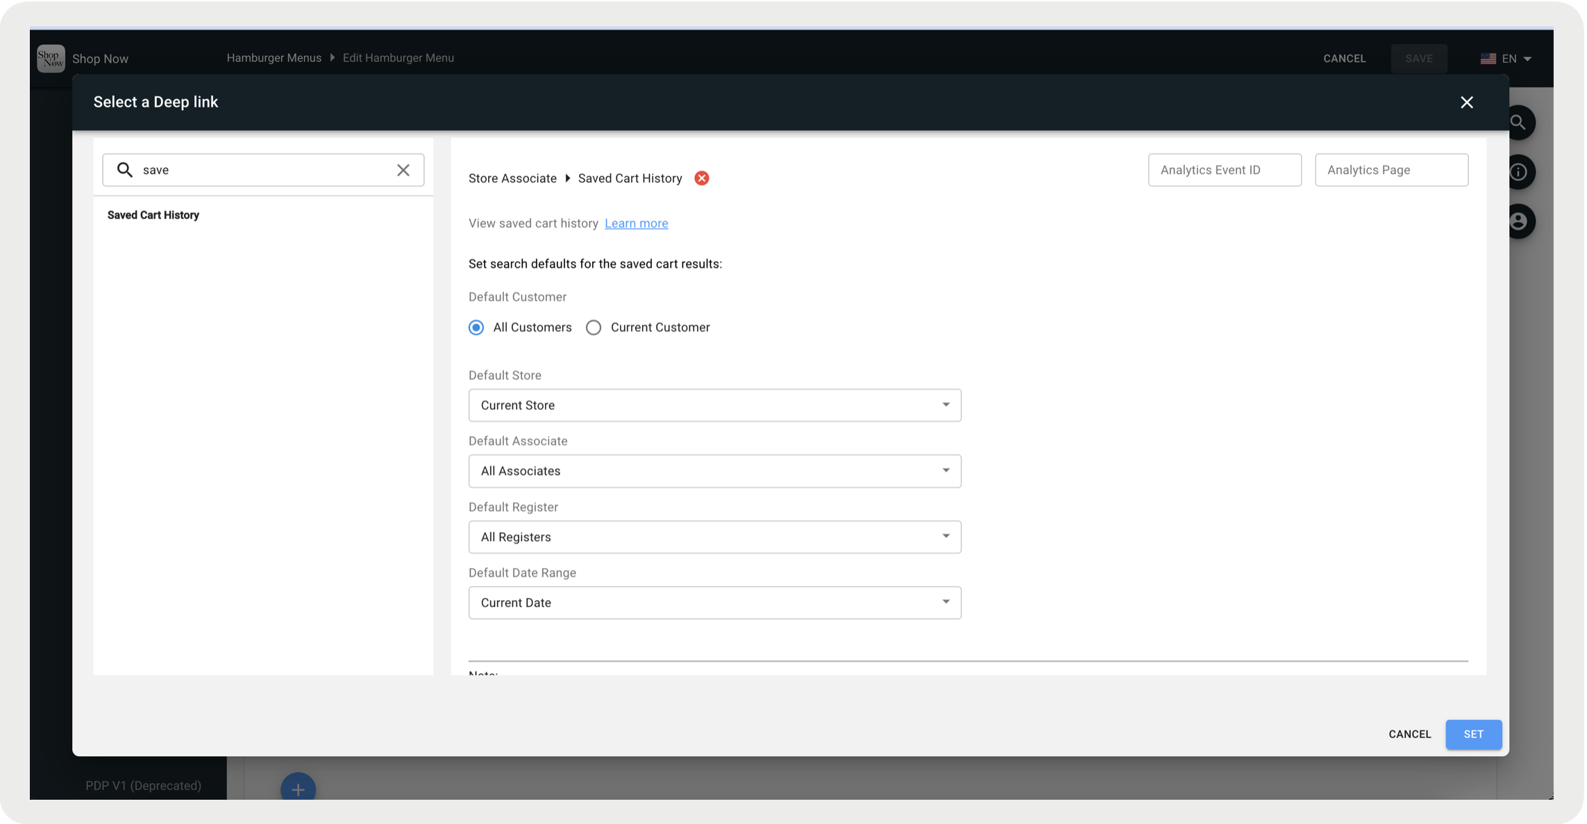Open the Learn more link

tap(636, 223)
